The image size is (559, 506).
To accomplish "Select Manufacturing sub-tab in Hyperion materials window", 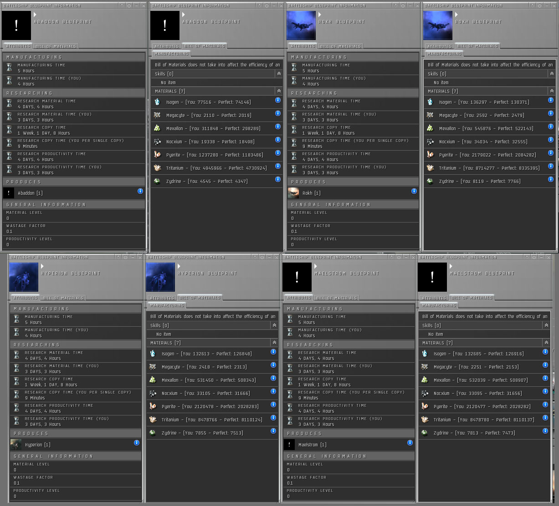I will coord(167,305).
